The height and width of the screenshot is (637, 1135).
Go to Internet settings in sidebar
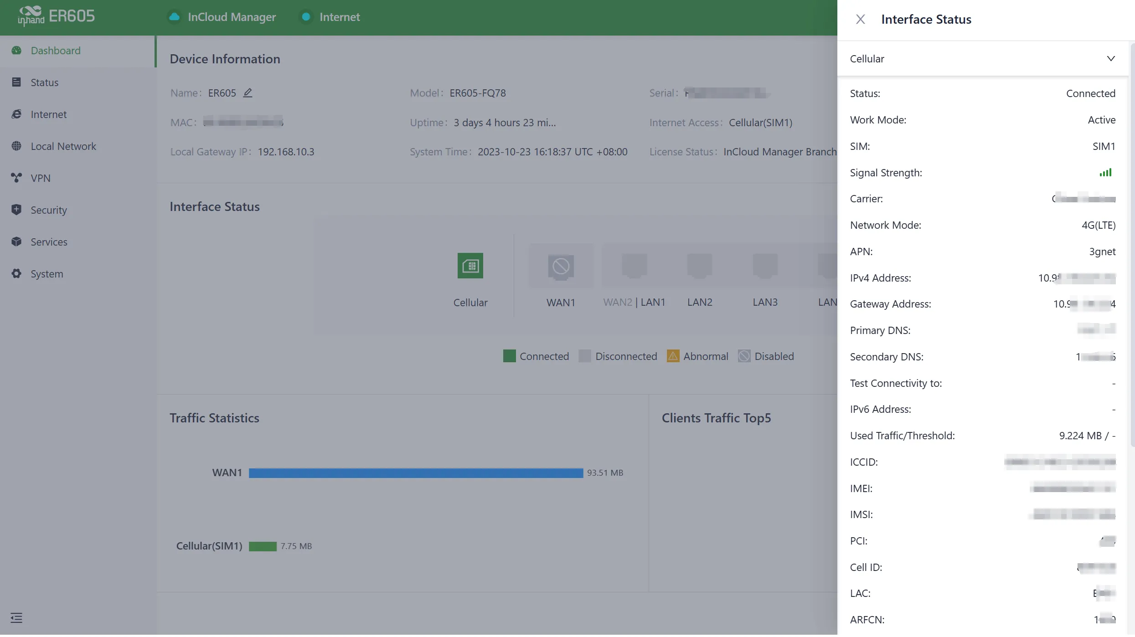coord(77,114)
